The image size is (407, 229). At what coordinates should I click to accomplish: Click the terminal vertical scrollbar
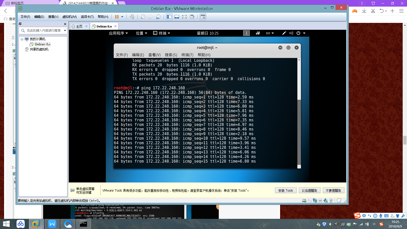pos(299,113)
